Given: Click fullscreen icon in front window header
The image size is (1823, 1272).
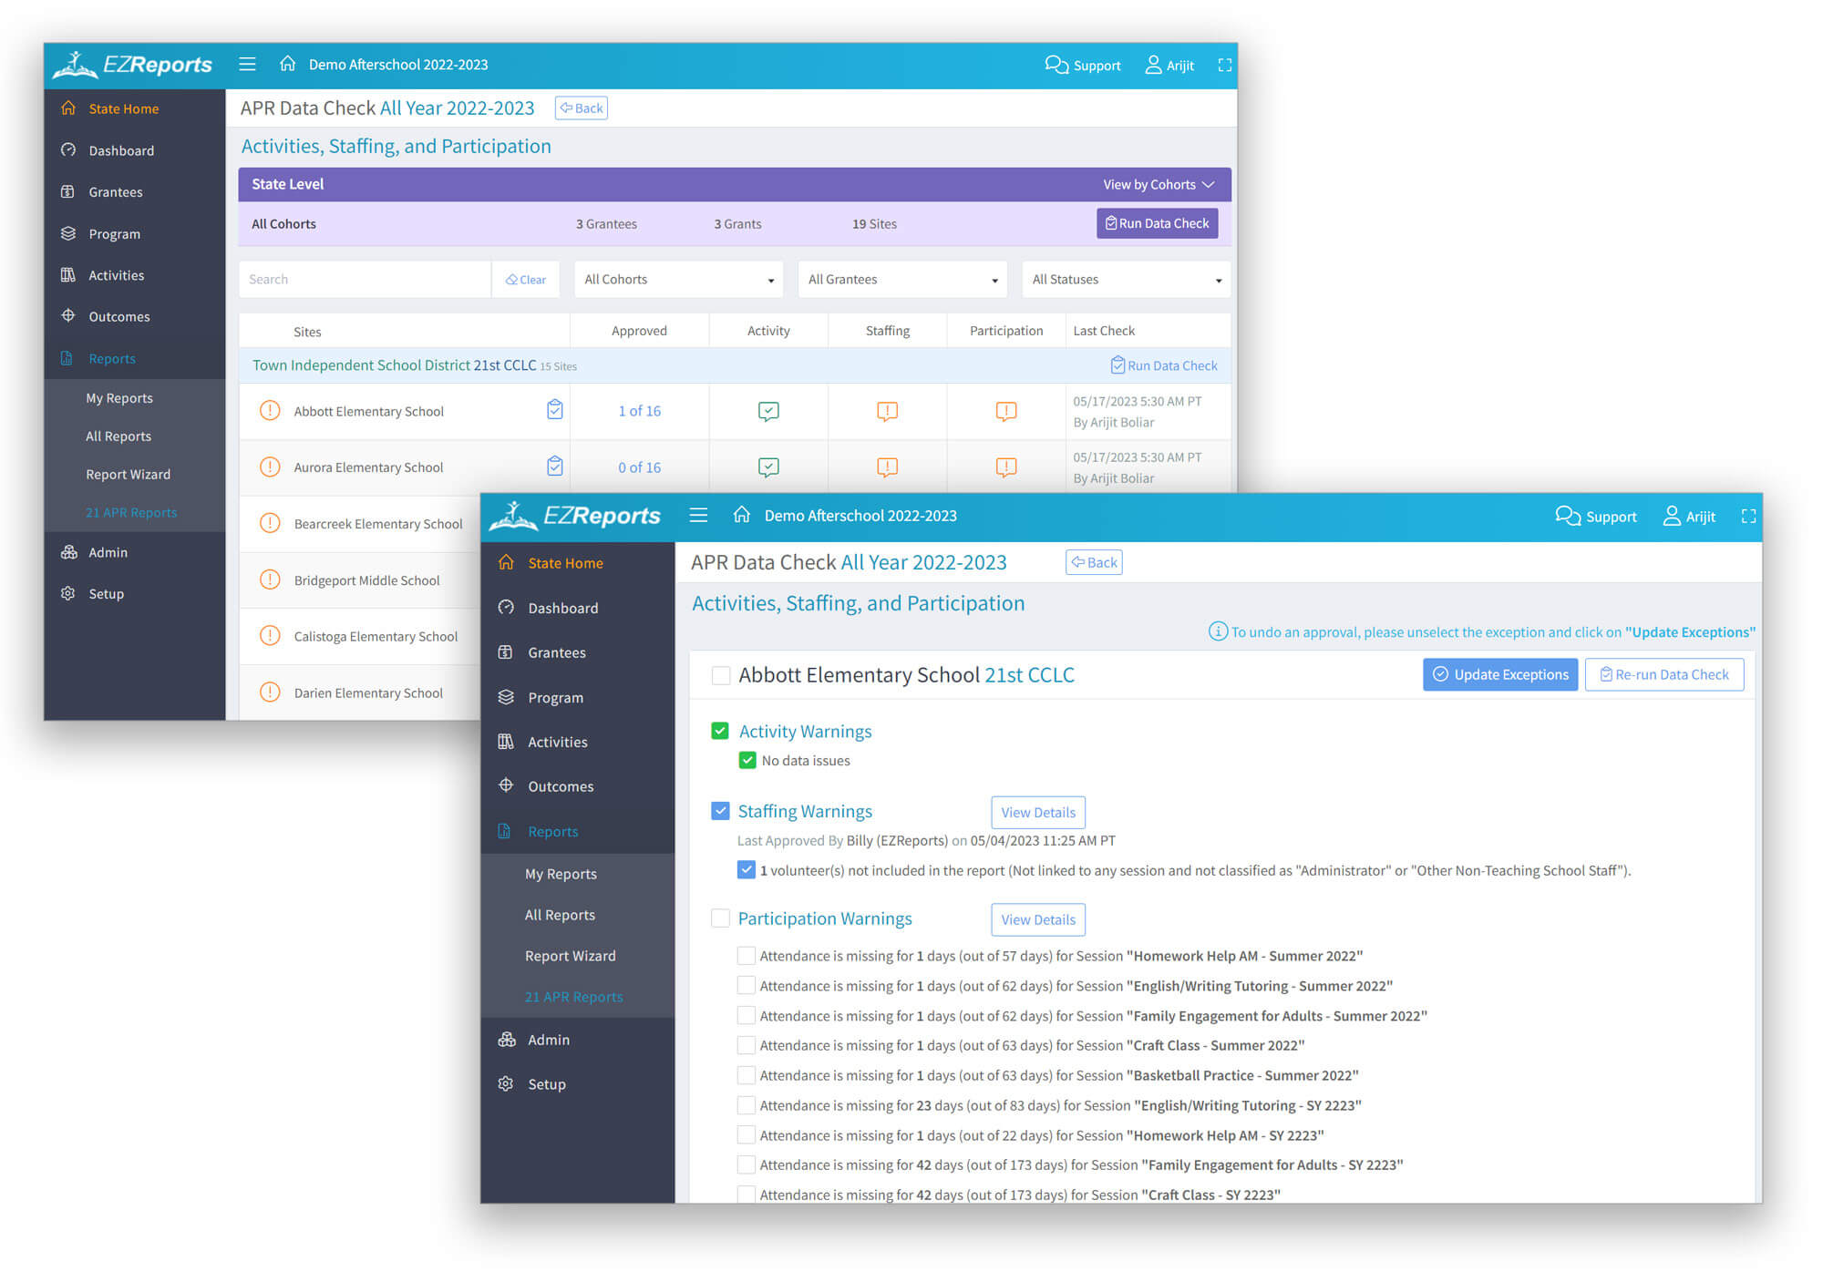Looking at the screenshot, I should point(1747,517).
